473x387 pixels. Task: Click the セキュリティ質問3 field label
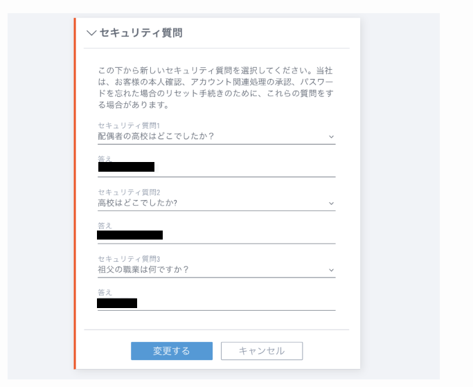point(129,259)
